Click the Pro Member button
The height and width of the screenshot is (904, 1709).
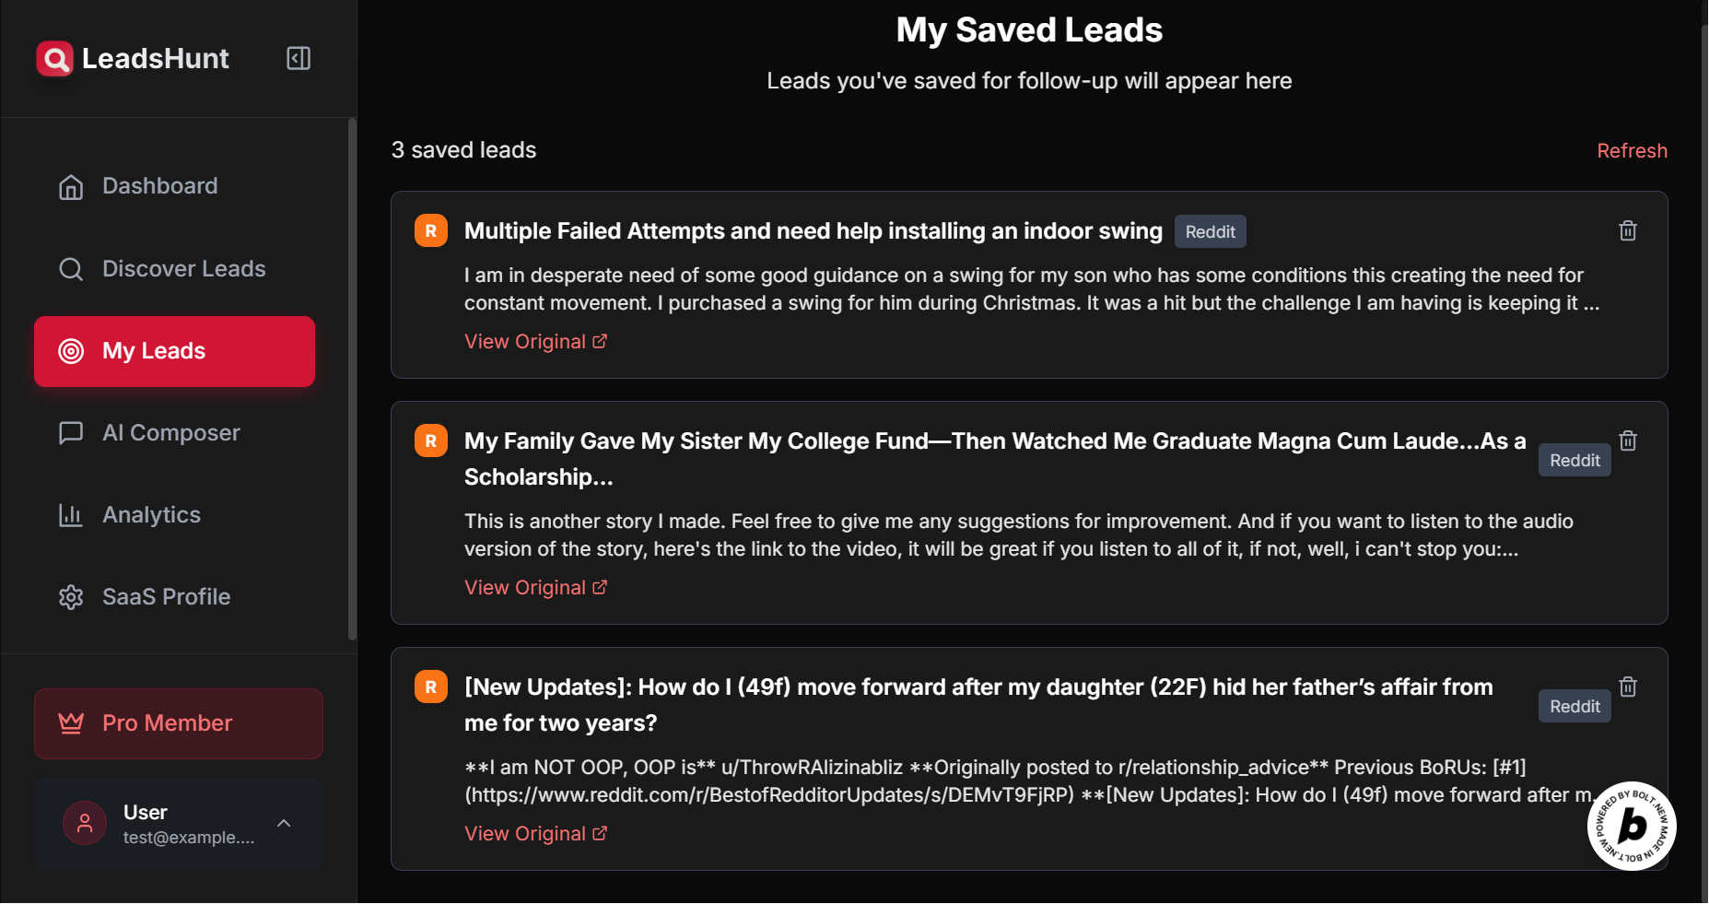[x=179, y=723]
